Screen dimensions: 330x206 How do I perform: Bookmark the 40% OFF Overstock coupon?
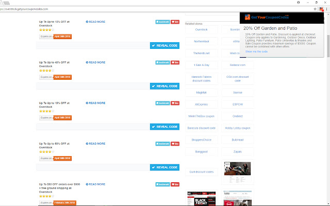[163, 62]
